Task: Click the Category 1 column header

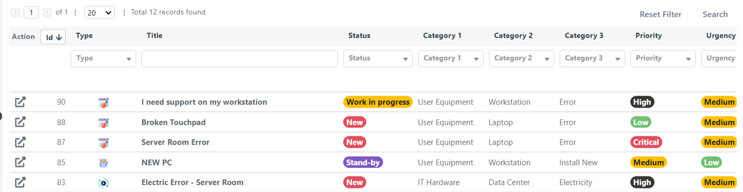Action: [442, 36]
